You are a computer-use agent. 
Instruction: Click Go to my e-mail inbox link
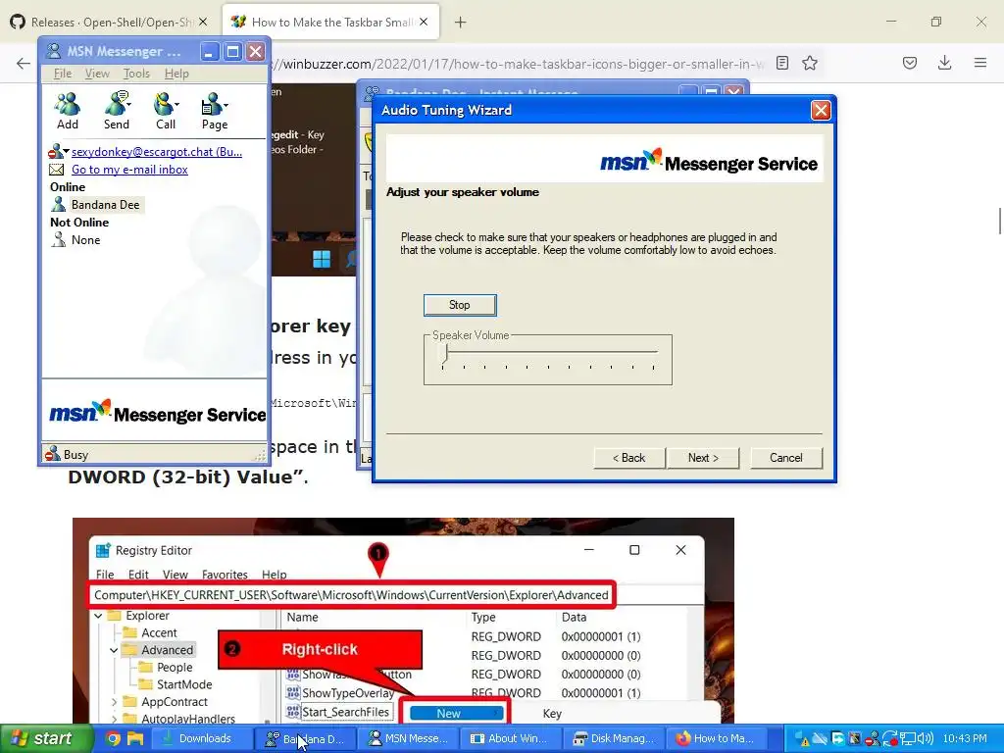(129, 170)
